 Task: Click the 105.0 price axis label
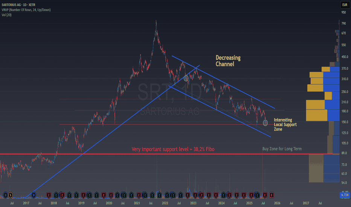345,143
